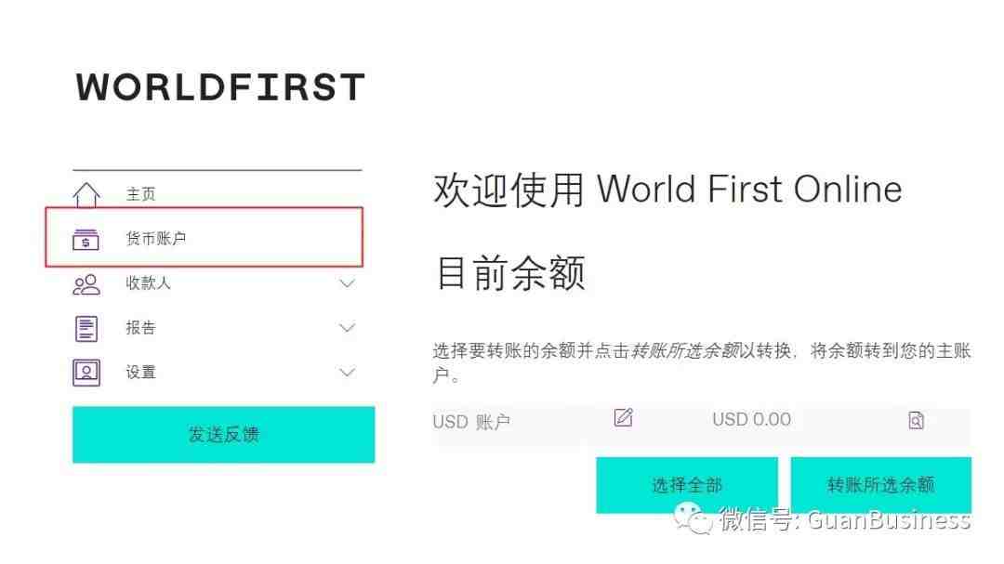Click the WeChat logo in the watermark
Screen dimensions: 1004x564
(693, 518)
